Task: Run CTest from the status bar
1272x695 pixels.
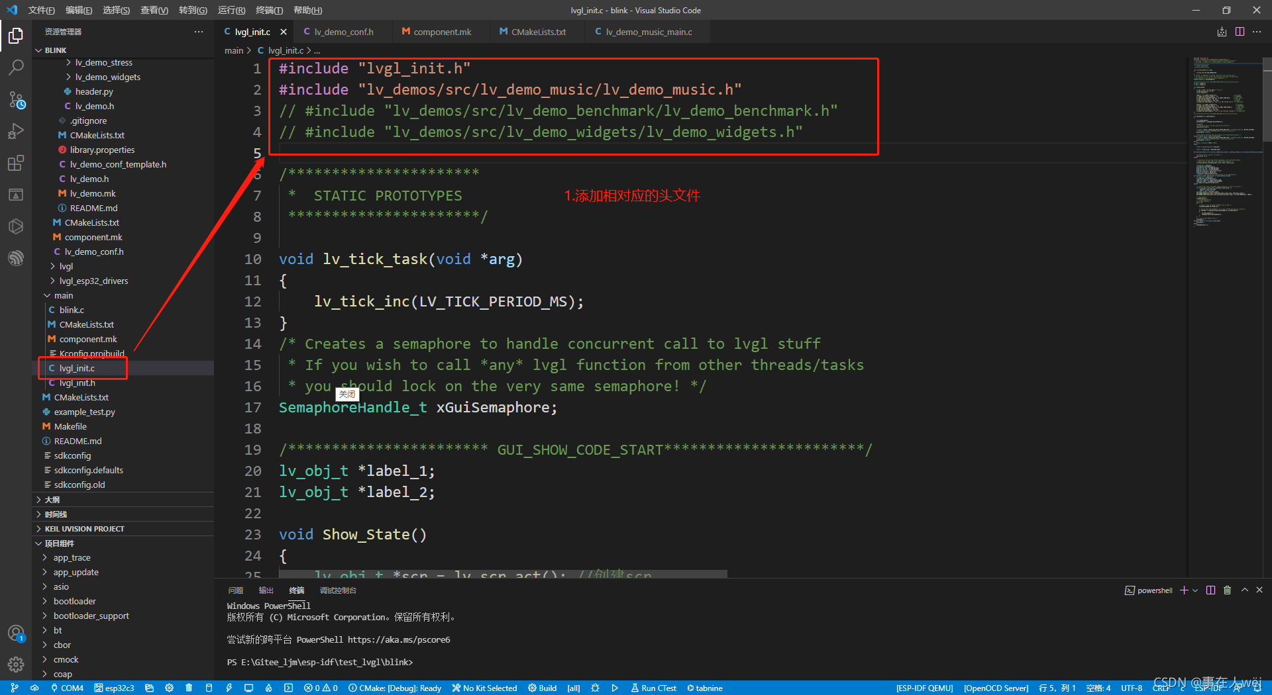Action: tap(654, 688)
